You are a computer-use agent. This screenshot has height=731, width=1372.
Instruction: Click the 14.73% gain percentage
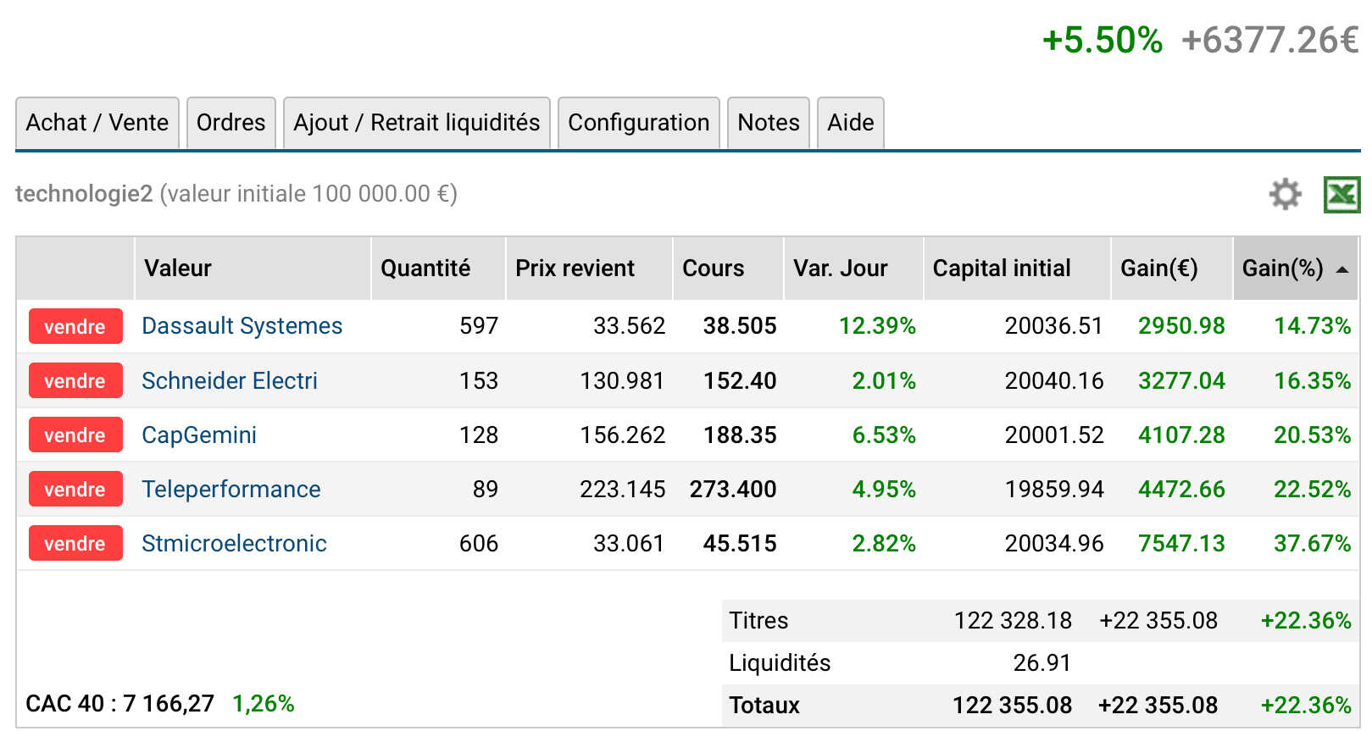coord(1313,326)
